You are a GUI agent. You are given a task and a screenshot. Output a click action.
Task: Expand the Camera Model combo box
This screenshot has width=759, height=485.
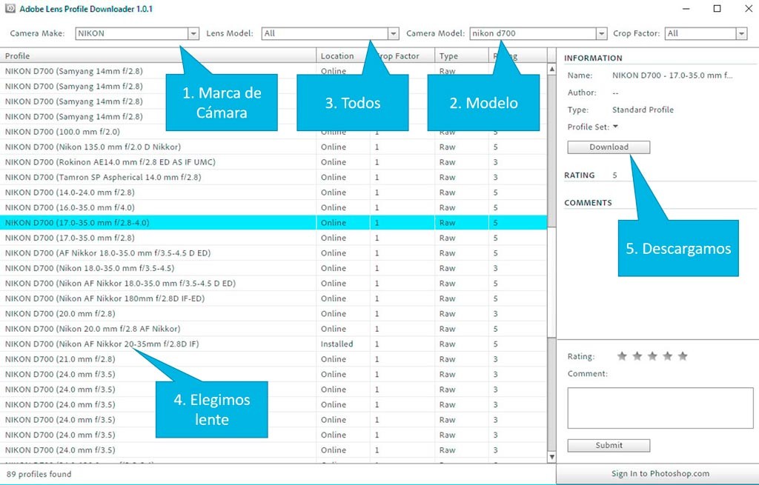pos(601,33)
